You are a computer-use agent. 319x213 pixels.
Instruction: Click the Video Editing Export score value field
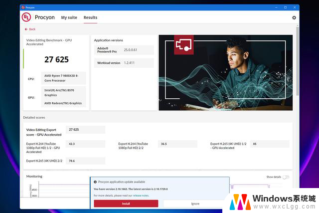(x=85, y=130)
